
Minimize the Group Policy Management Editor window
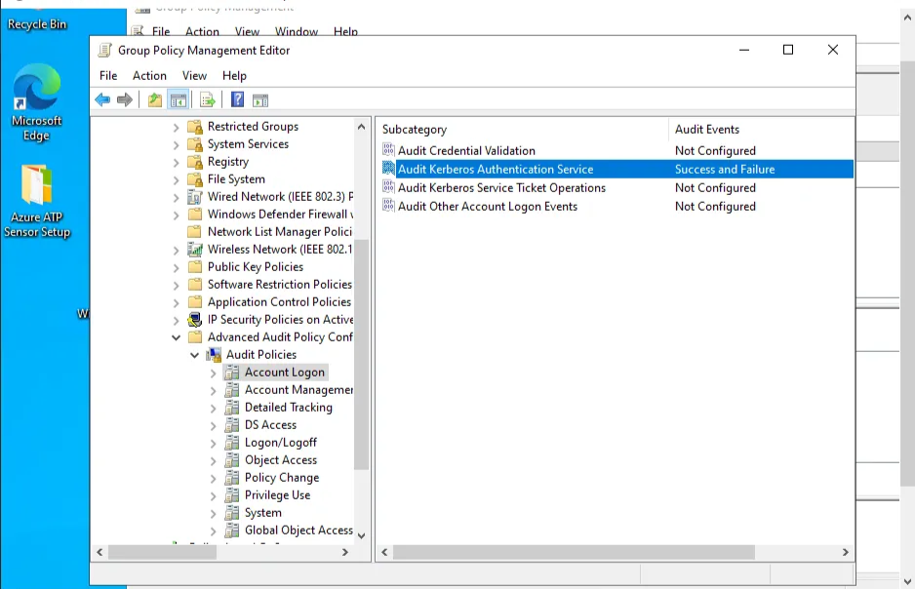pos(744,50)
